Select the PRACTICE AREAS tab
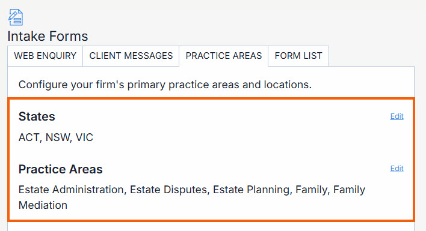The image size is (426, 231). [224, 56]
